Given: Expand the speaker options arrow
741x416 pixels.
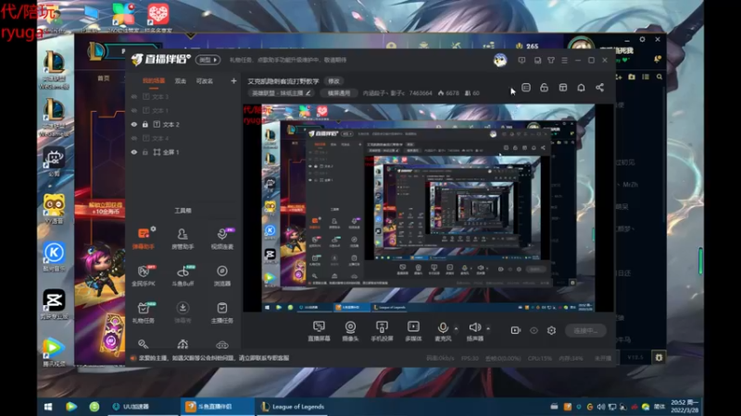Looking at the screenshot, I should 488,328.
